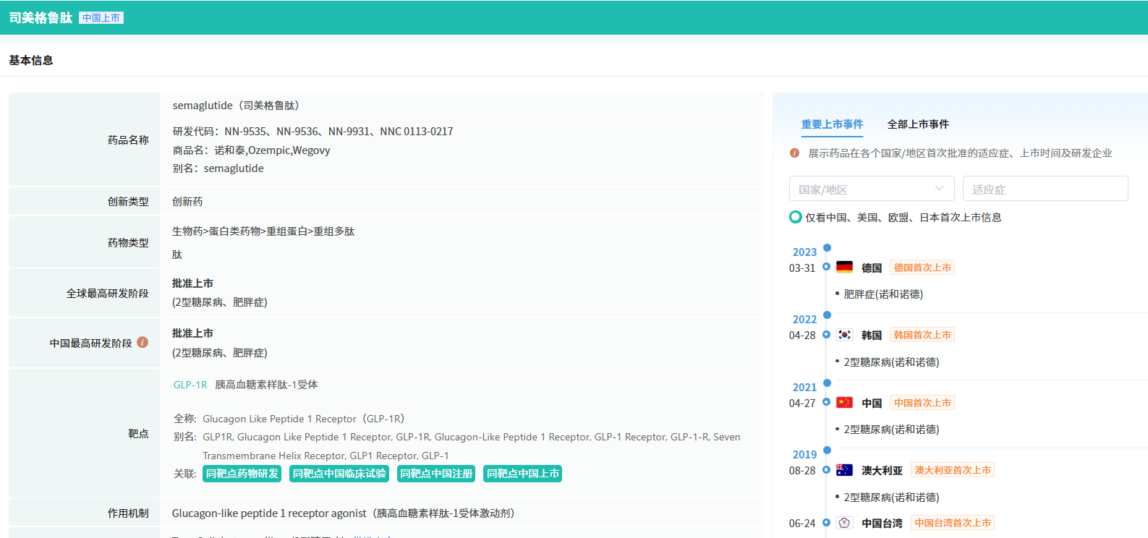Click the 03-31 timeline event dot
The height and width of the screenshot is (538, 1148).
(826, 267)
